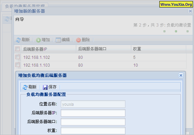Click the 权重 input field

click(x=93, y=131)
